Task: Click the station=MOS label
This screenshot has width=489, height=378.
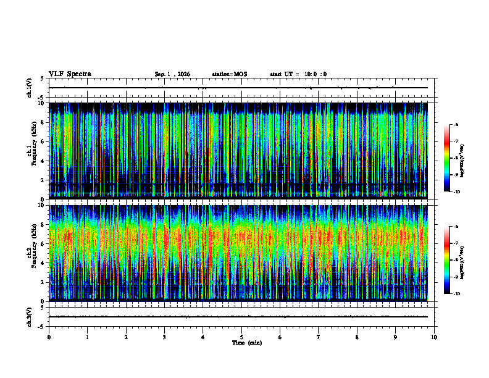Action: click(230, 74)
